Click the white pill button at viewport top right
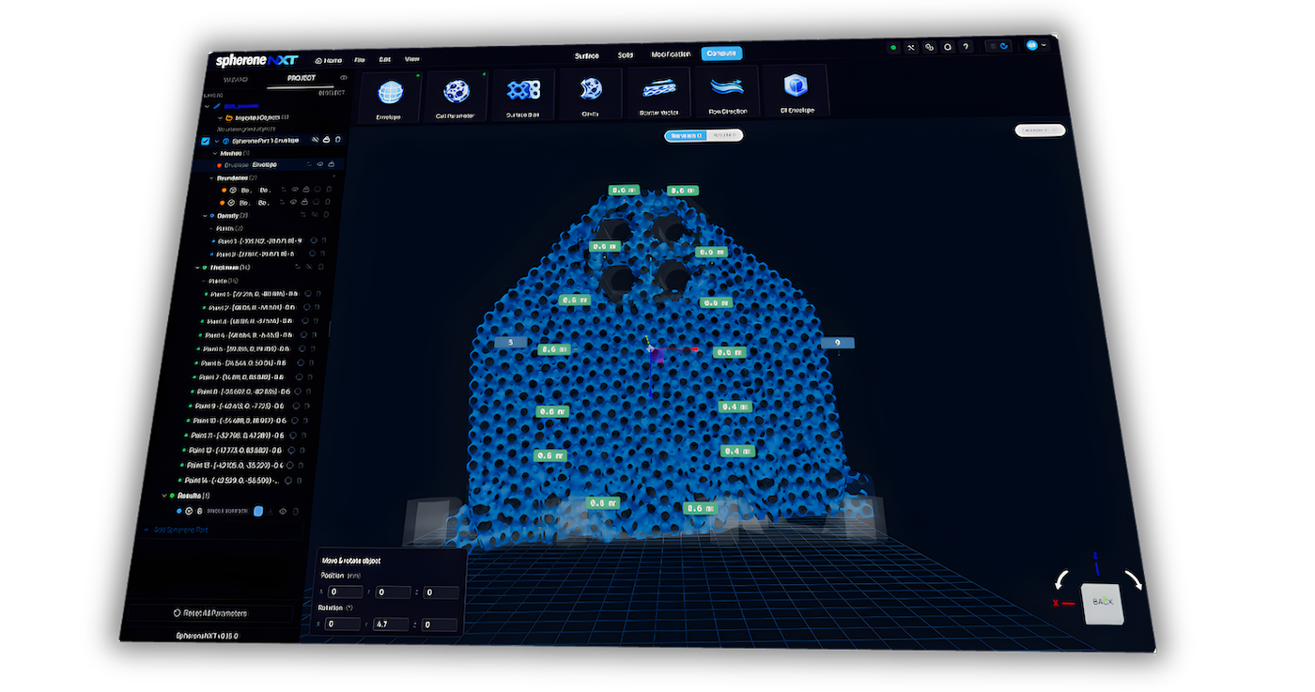 pos(1039,130)
